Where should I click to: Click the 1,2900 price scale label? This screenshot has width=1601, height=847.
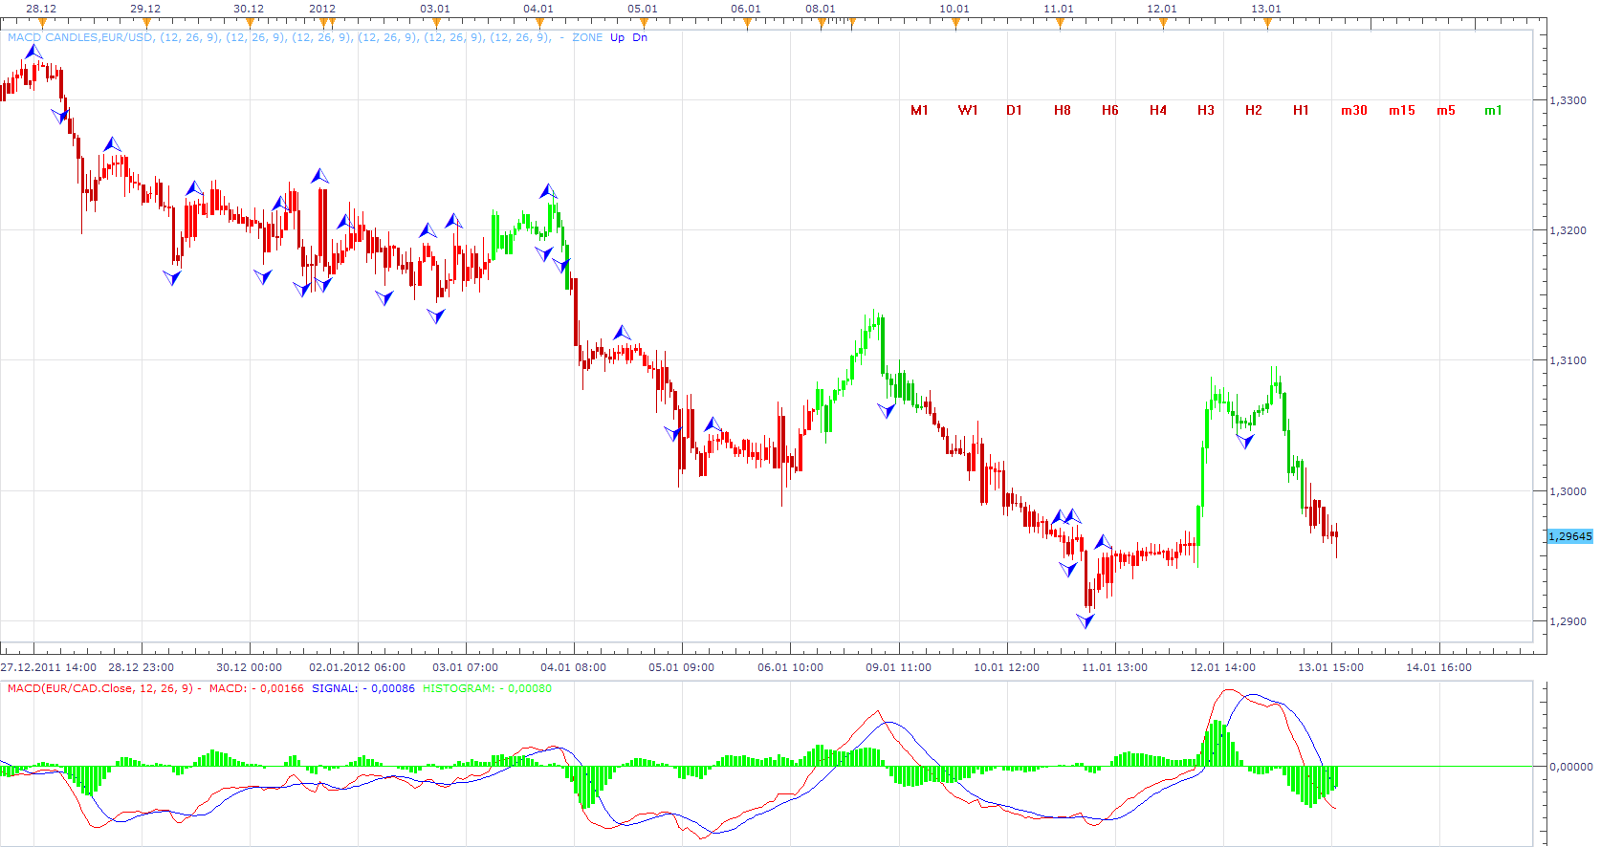pyautogui.click(x=1568, y=621)
